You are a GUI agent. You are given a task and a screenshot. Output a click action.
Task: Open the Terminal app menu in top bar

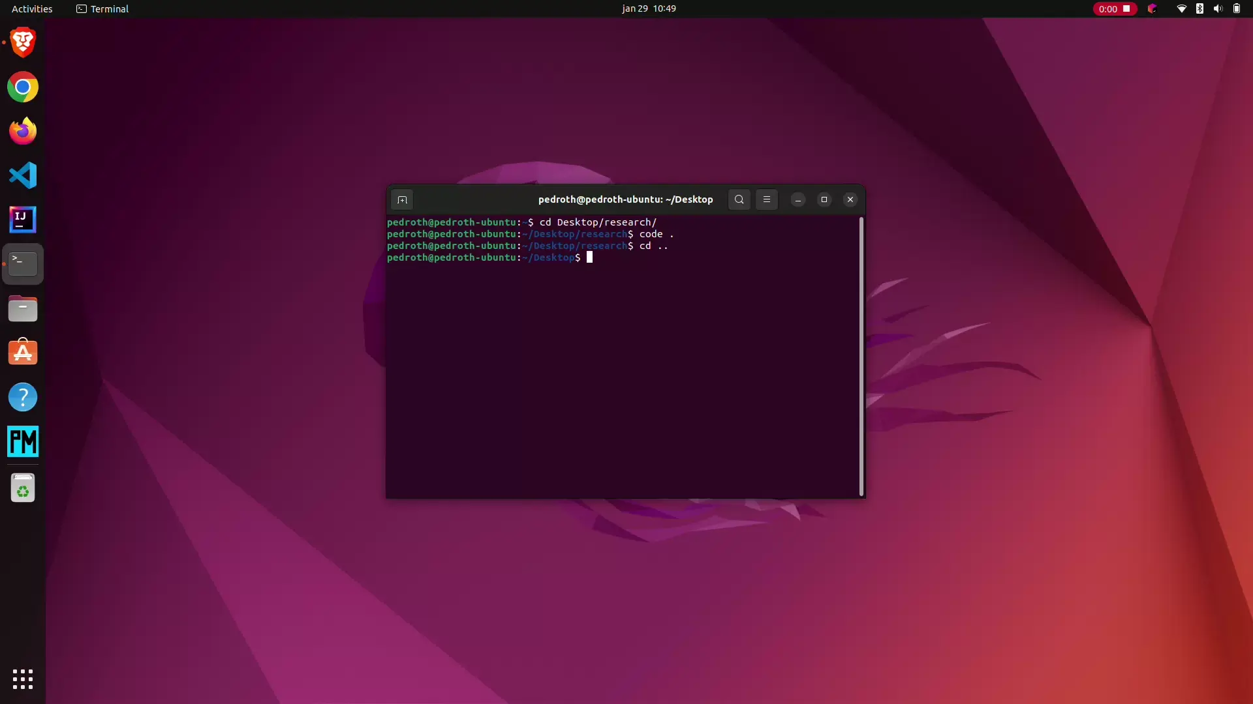pos(102,8)
